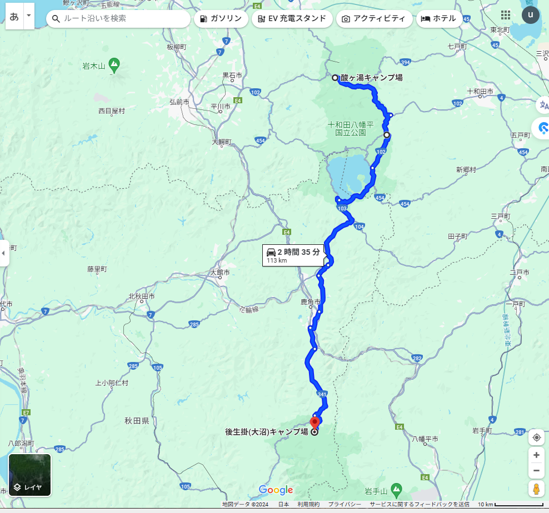This screenshot has width=549, height=513.
Task: Open the Google apps grid icon
Action: [x=505, y=15]
